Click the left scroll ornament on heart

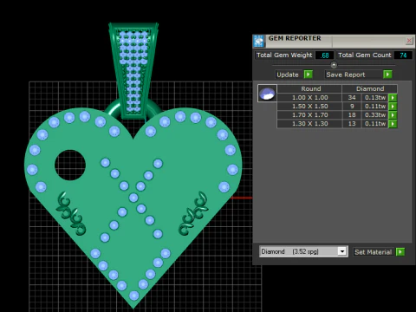pos(70,213)
